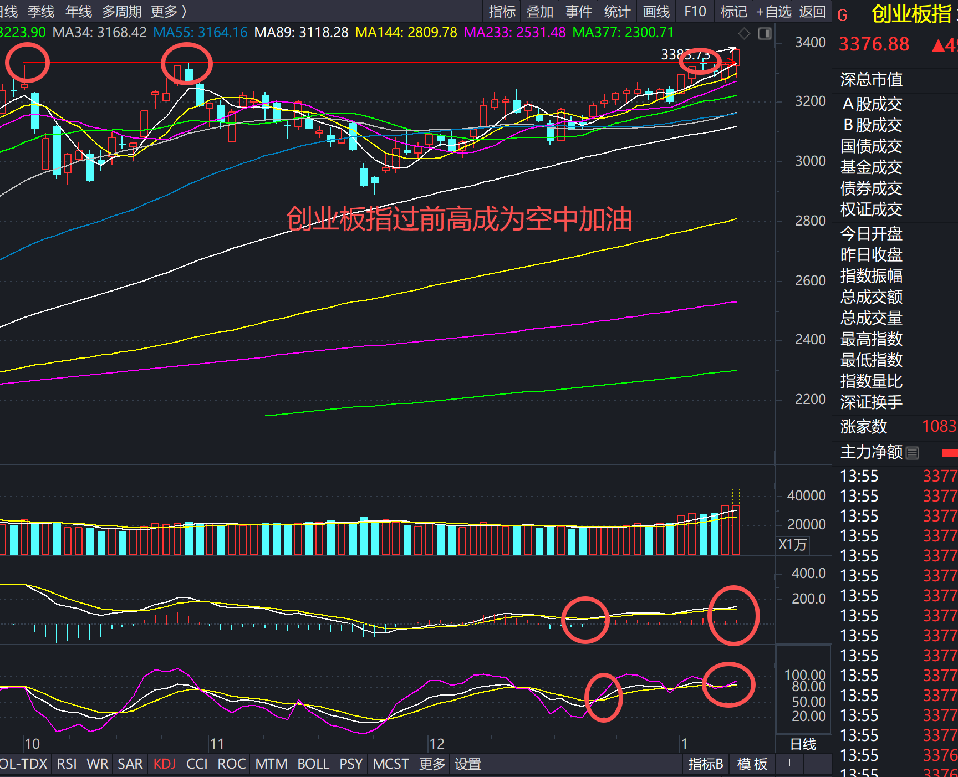Open the F10 company info
The image size is (958, 777).
click(x=695, y=12)
